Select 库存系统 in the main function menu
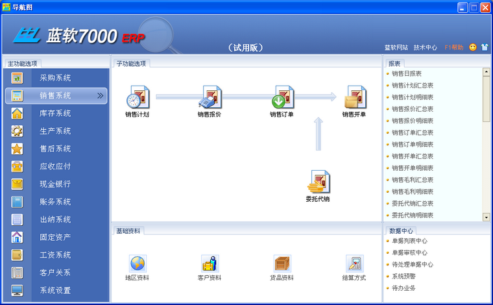The height and width of the screenshot is (305, 493). pyautogui.click(x=55, y=114)
